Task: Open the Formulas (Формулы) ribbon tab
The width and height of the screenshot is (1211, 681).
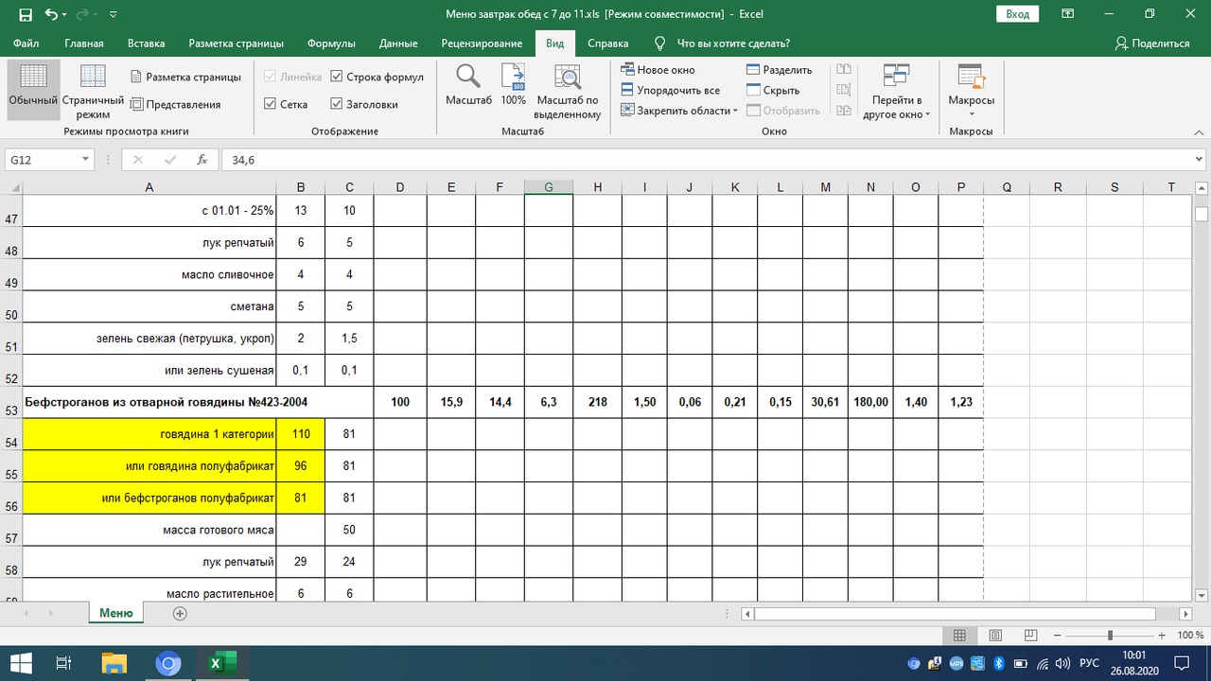Action: pyautogui.click(x=331, y=44)
